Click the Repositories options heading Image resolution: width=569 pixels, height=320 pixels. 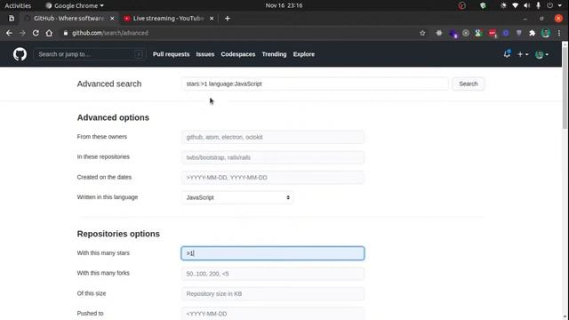click(x=118, y=234)
